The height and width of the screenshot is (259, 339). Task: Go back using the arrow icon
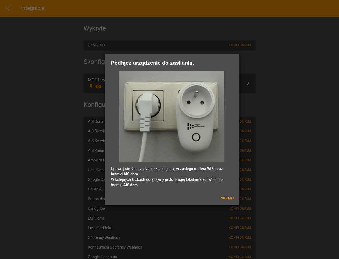coord(9,8)
